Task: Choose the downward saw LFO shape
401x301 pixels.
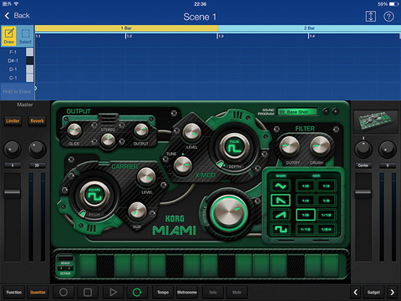Action: pos(281,200)
